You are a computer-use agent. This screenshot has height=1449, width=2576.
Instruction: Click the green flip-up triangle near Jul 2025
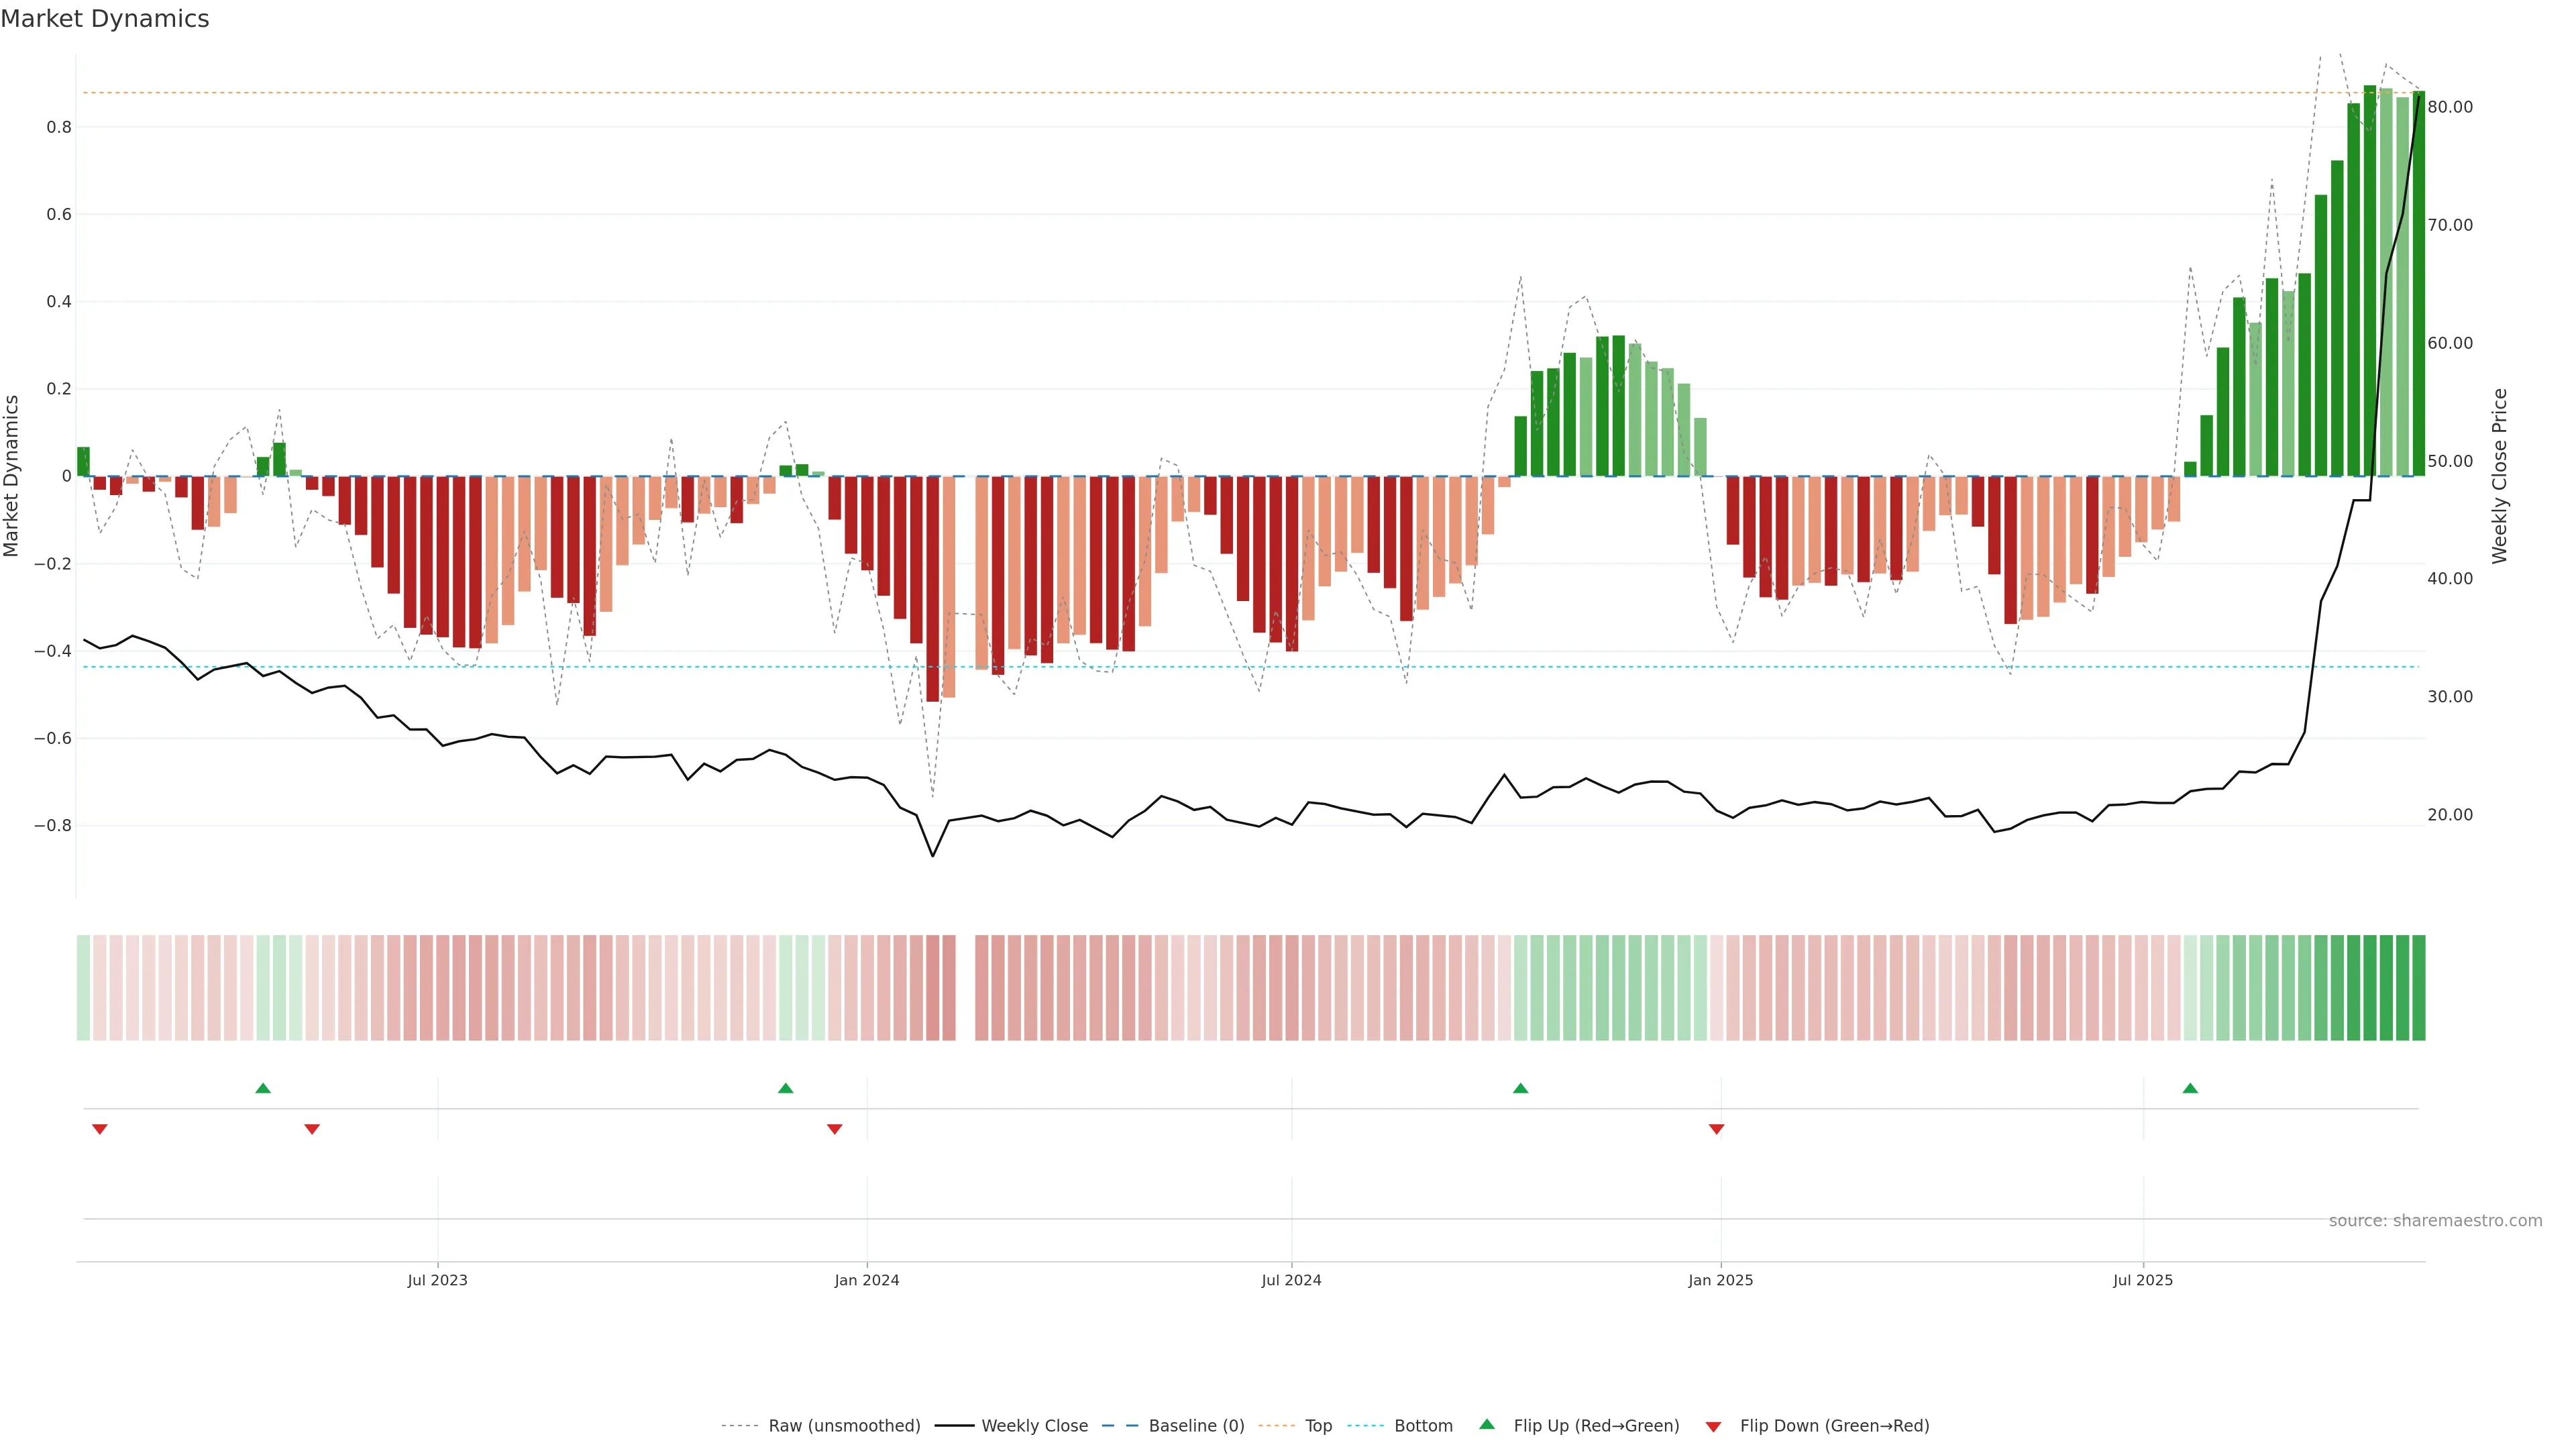(2190, 1088)
